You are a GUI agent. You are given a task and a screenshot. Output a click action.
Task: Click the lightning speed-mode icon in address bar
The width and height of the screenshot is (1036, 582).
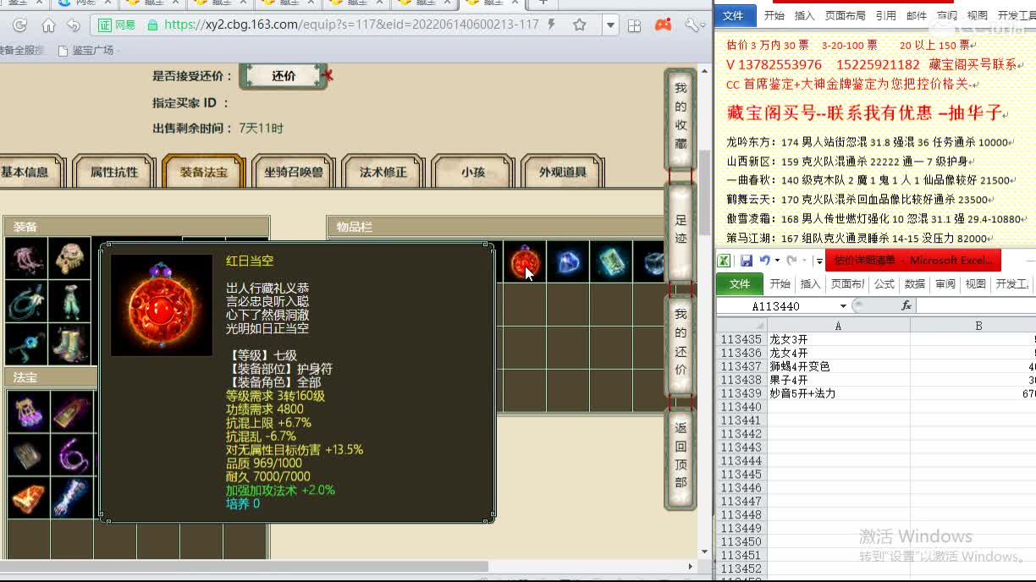(x=553, y=25)
